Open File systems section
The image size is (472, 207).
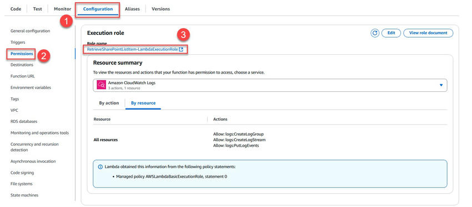pyautogui.click(x=21, y=184)
